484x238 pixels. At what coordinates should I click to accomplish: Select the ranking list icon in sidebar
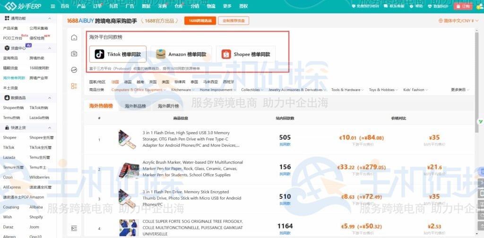74,86
